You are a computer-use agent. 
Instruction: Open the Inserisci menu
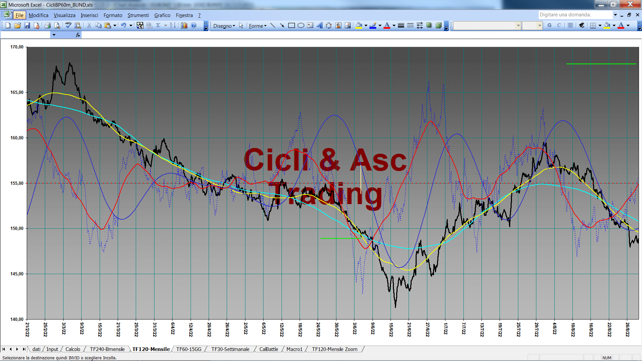89,15
